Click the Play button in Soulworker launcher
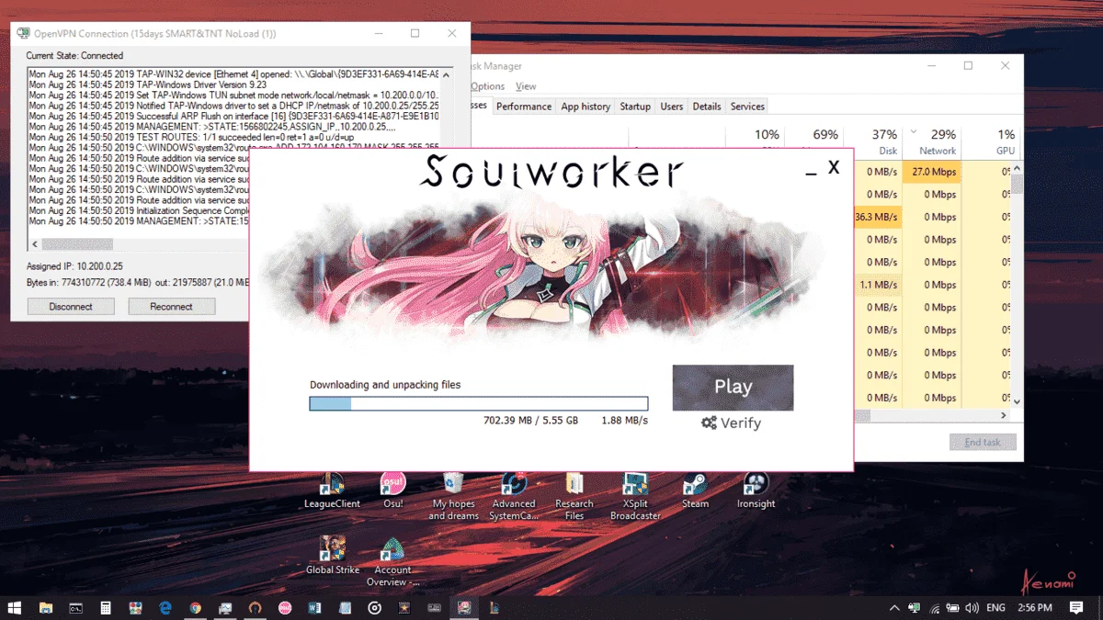This screenshot has width=1103, height=620. [x=733, y=388]
